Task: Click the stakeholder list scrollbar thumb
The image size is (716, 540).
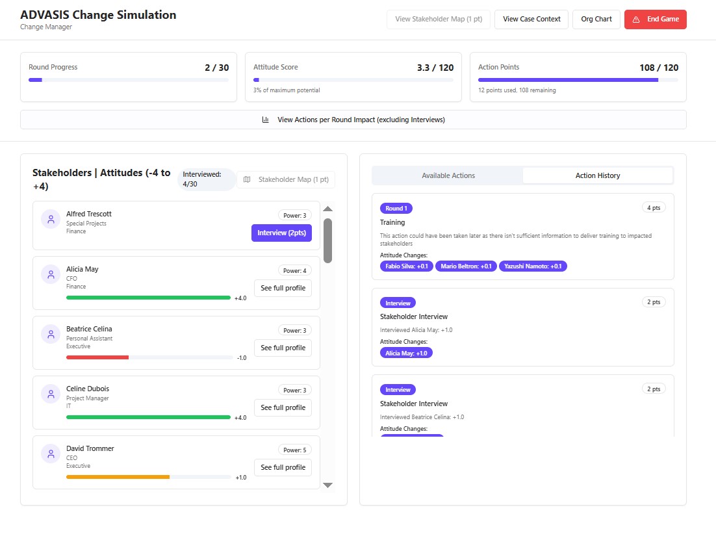Action: [x=328, y=241]
